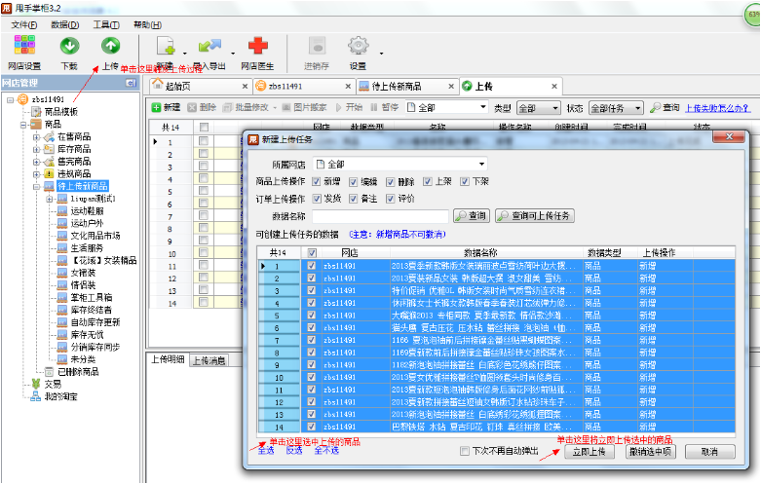Click the green 上传 upload icon

click(110, 46)
